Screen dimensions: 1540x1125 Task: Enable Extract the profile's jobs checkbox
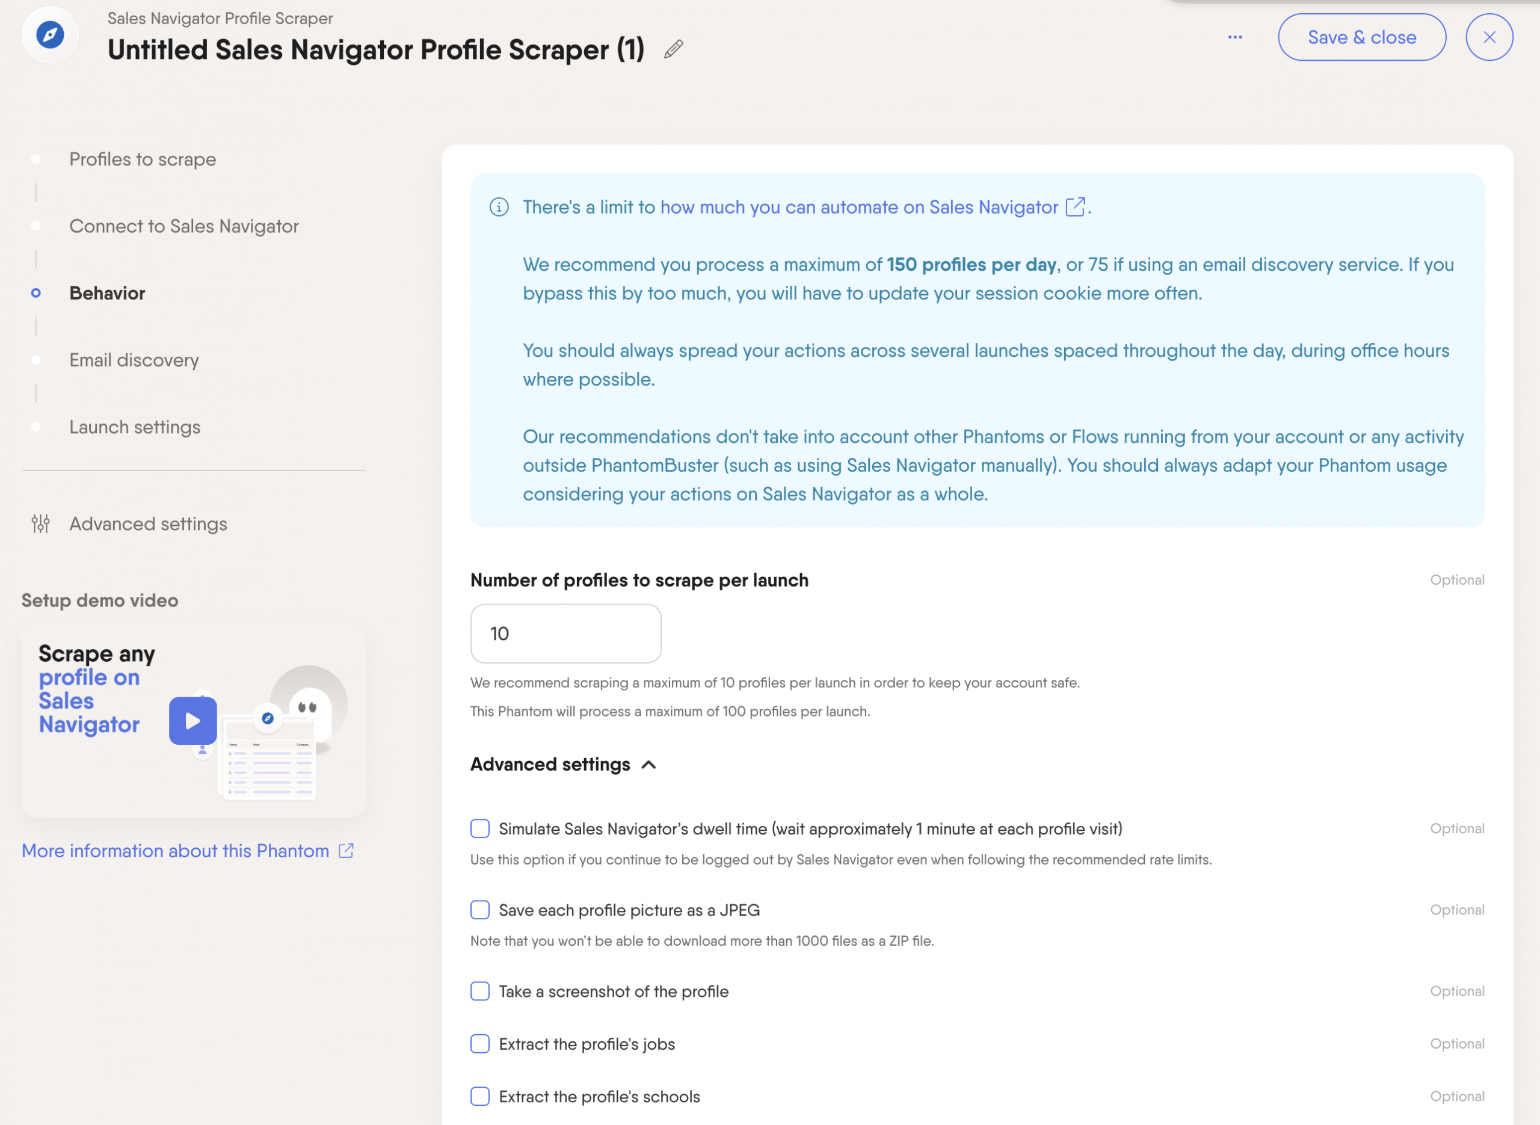tap(480, 1043)
